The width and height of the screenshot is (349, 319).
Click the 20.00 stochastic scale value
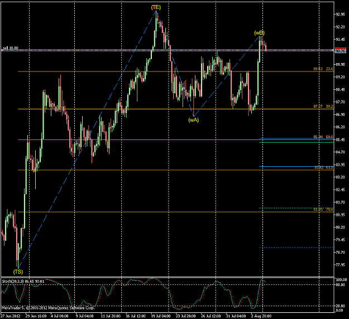pyautogui.click(x=341, y=306)
